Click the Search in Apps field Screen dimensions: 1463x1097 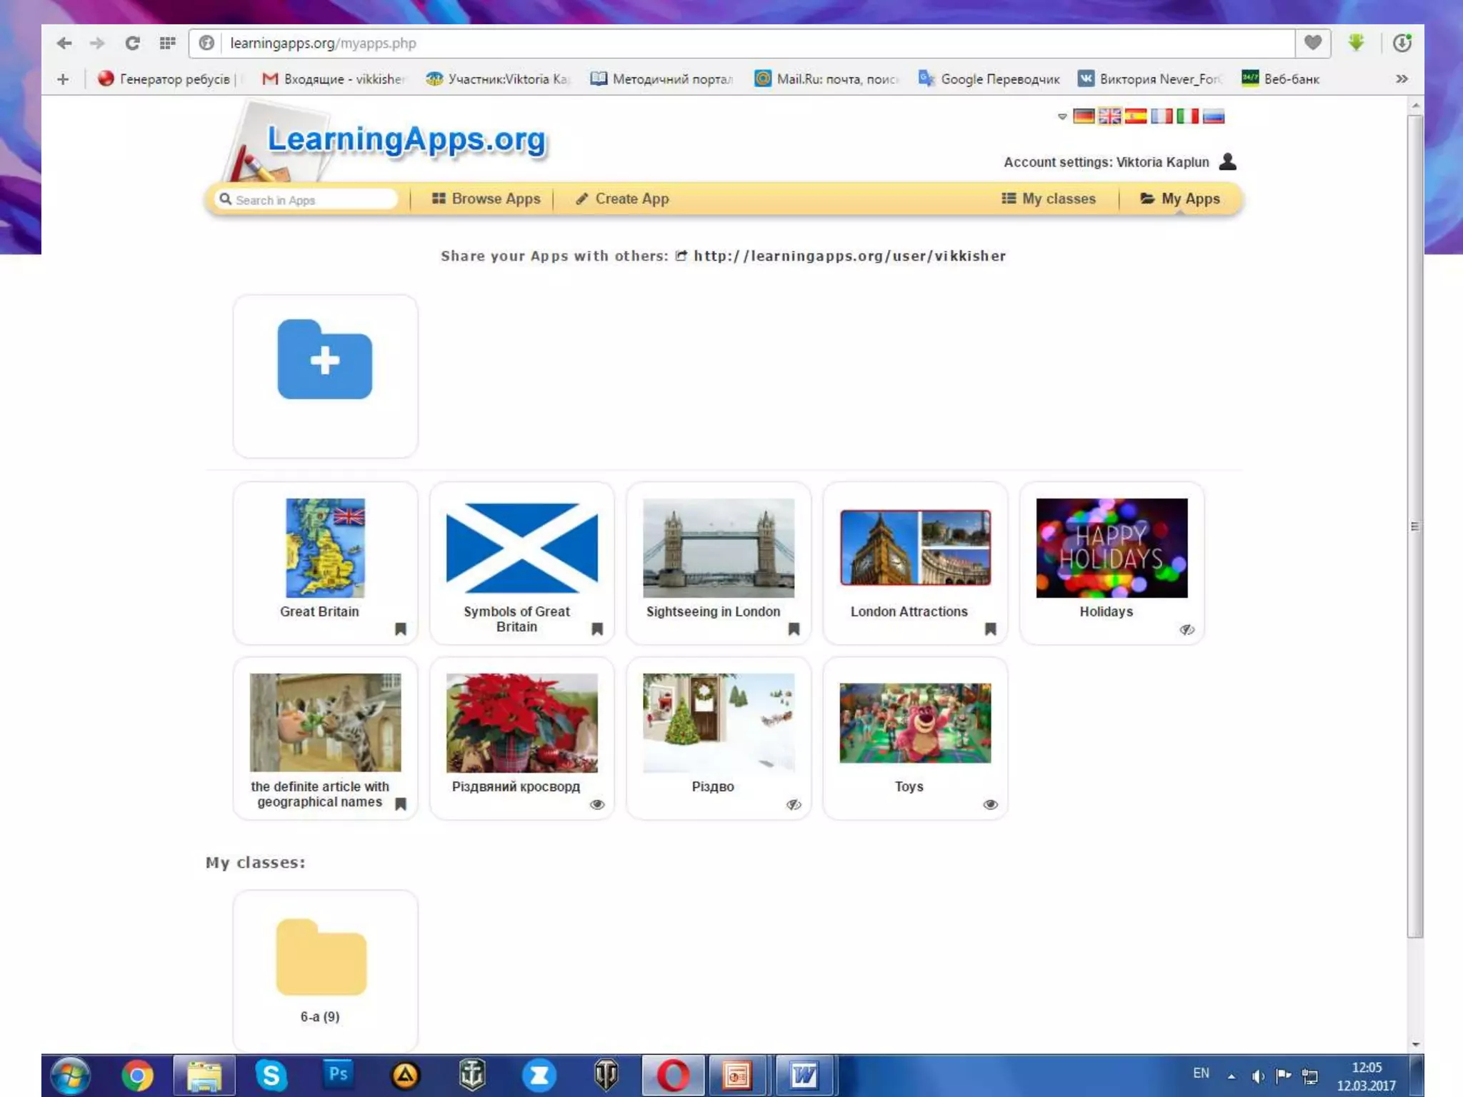307,200
